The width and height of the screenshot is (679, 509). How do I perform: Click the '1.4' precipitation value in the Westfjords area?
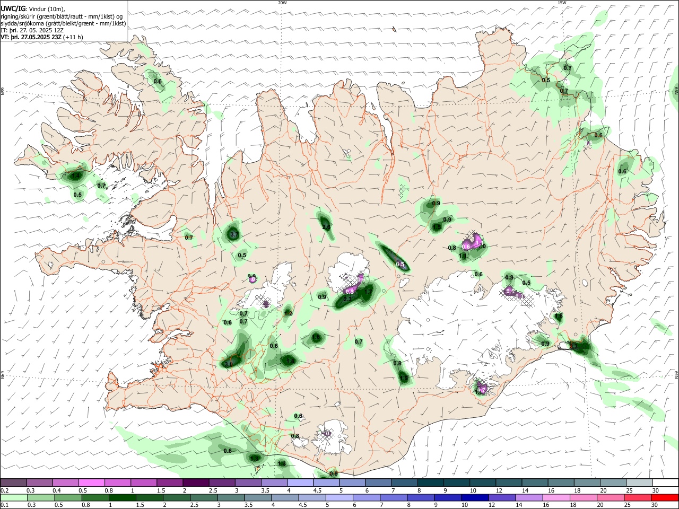click(x=75, y=175)
